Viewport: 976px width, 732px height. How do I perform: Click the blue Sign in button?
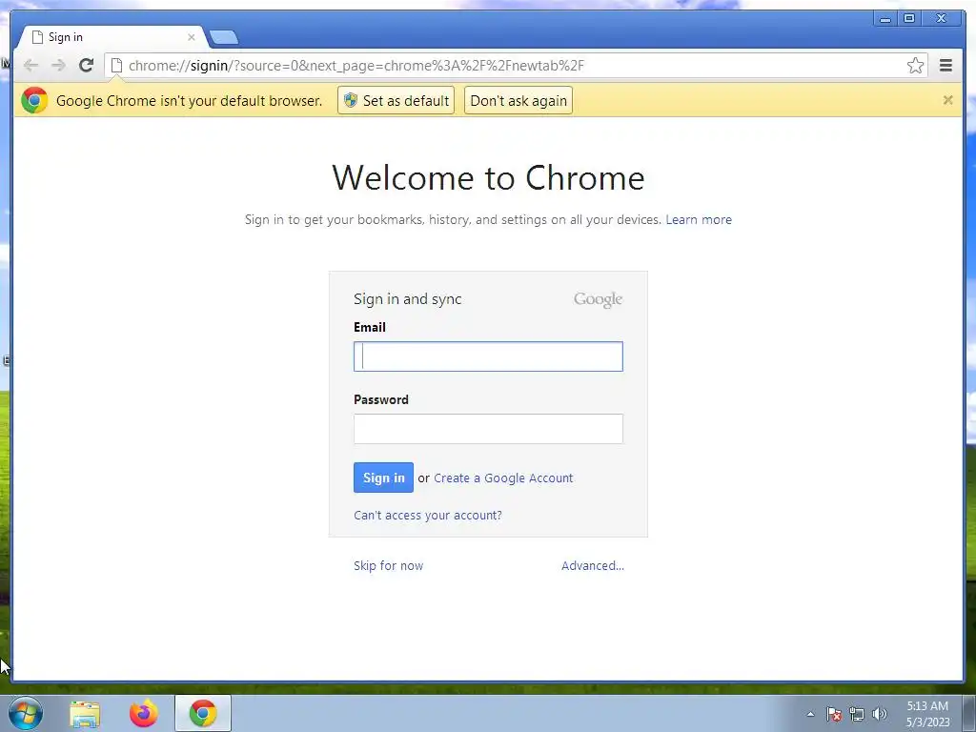tap(383, 478)
